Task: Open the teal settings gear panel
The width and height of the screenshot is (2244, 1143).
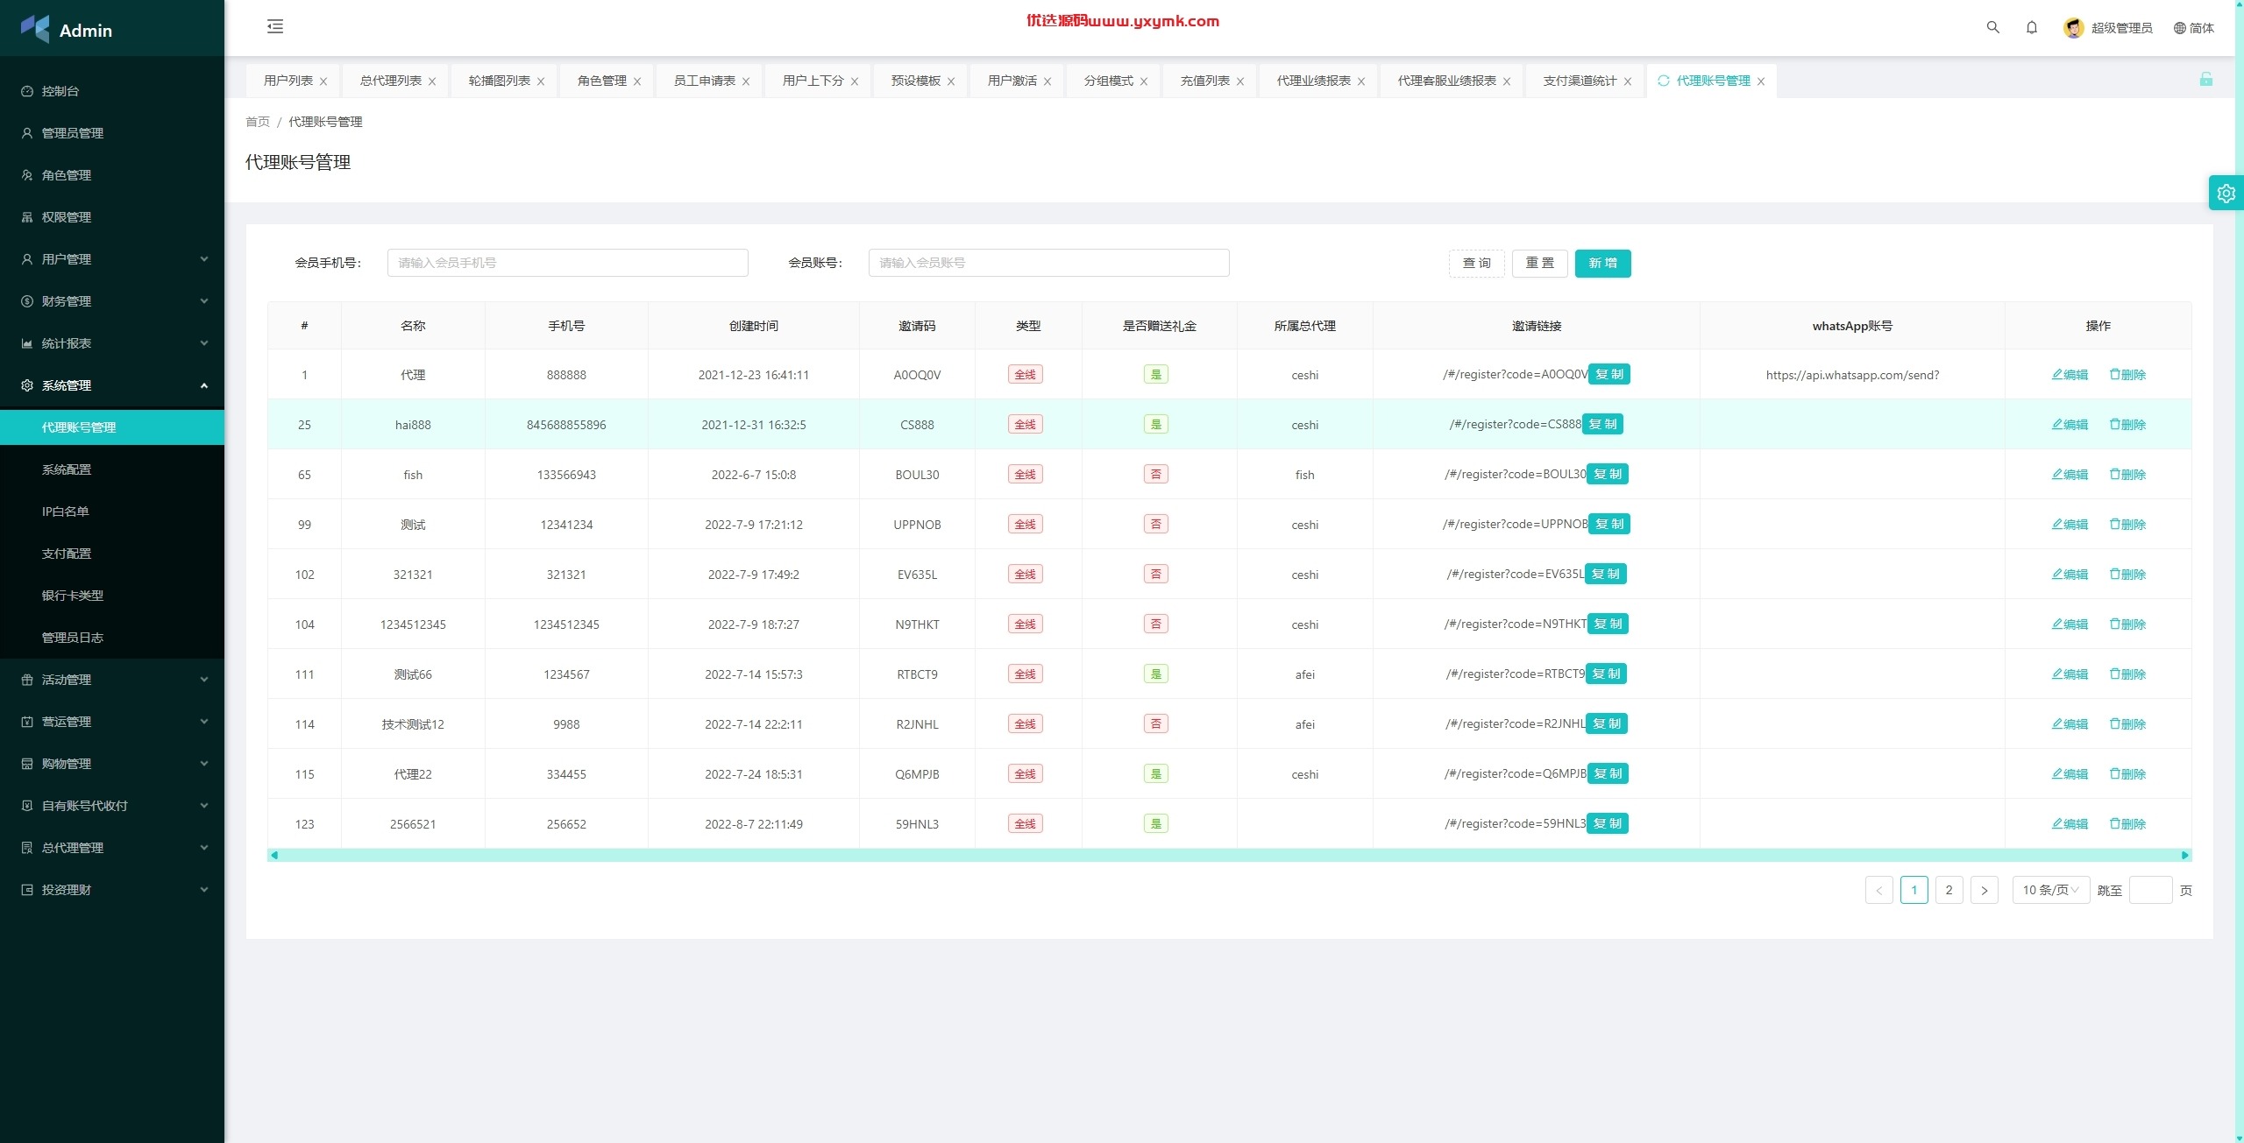Action: 2226,194
